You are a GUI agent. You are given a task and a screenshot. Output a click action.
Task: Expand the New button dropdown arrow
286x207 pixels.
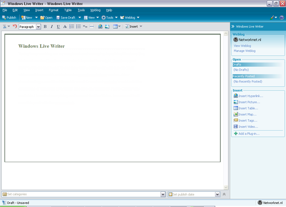coord(36,17)
